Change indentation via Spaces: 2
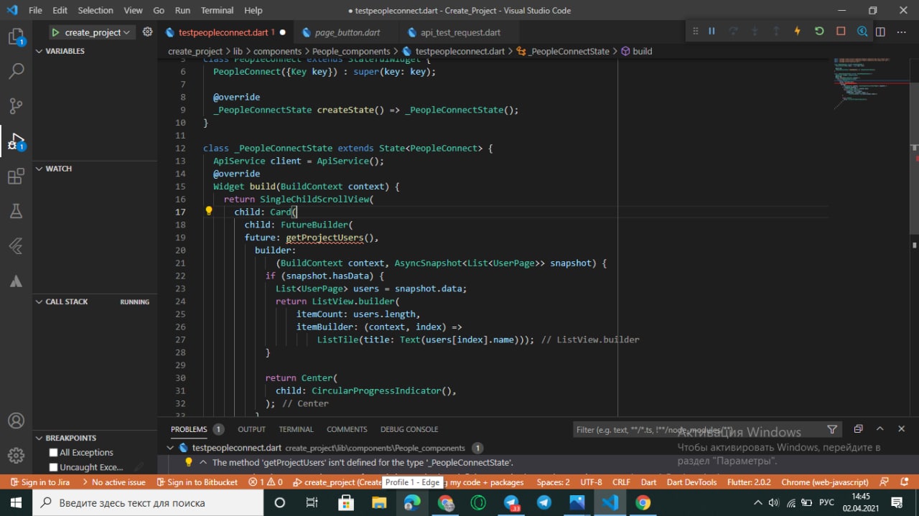919x516 pixels. coord(553,482)
